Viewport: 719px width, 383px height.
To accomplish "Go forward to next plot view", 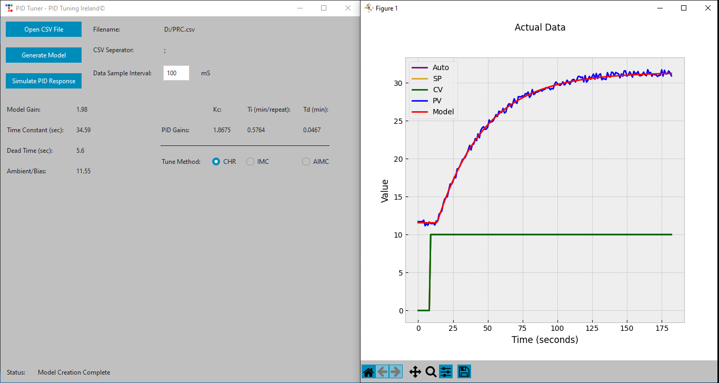I will coord(396,372).
